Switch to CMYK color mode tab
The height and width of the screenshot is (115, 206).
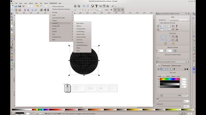(x=168, y=76)
